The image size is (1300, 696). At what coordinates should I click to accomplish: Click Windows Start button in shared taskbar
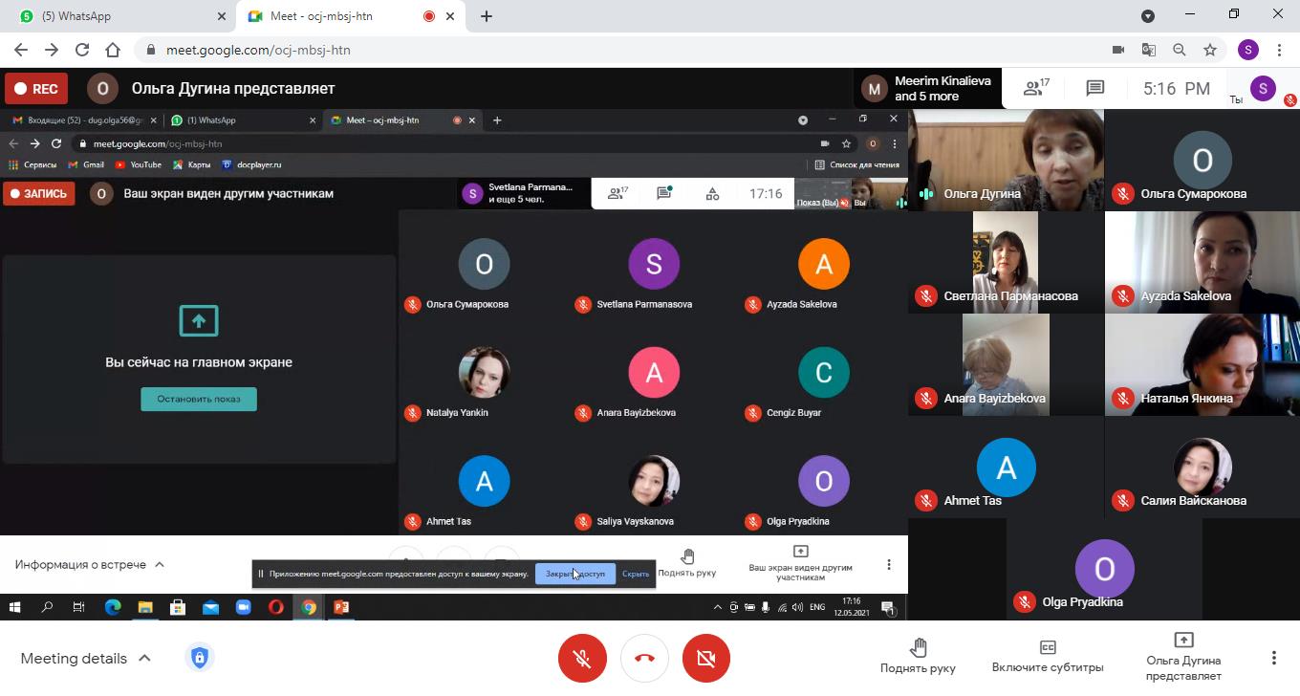tap(14, 607)
